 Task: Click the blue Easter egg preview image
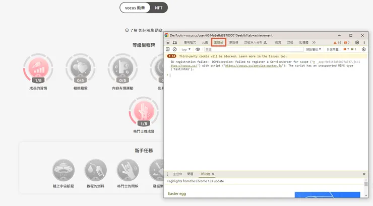tap(327, 194)
